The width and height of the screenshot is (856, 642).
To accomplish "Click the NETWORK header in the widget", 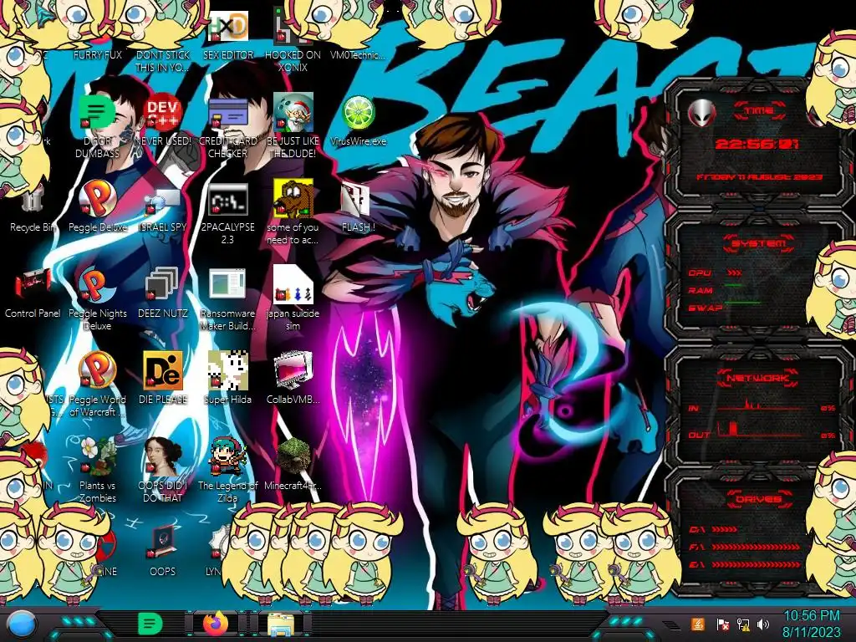I will pos(759,377).
